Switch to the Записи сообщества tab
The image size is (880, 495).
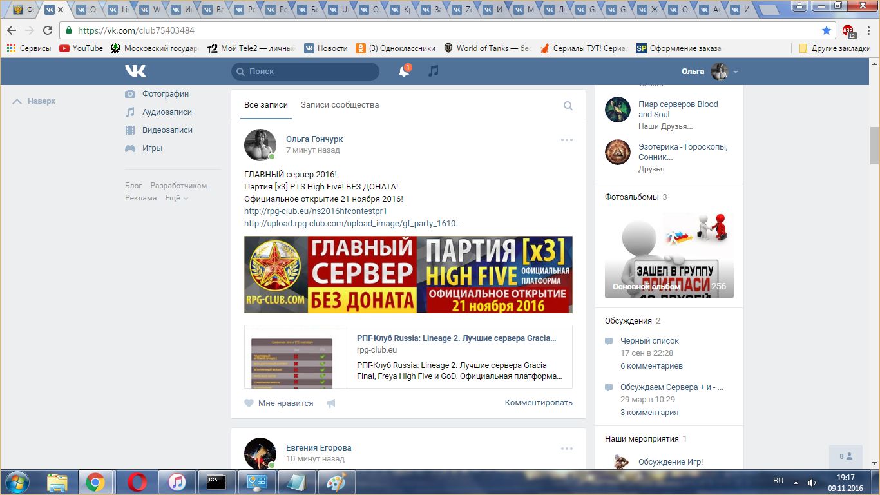point(340,105)
